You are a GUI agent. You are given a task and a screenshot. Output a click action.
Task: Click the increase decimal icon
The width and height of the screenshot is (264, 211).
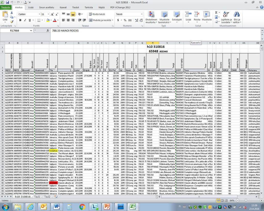point(137,20)
